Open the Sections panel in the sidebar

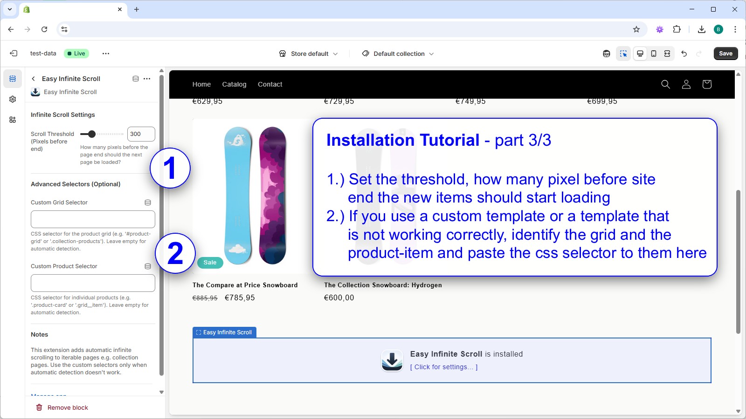tap(13, 78)
